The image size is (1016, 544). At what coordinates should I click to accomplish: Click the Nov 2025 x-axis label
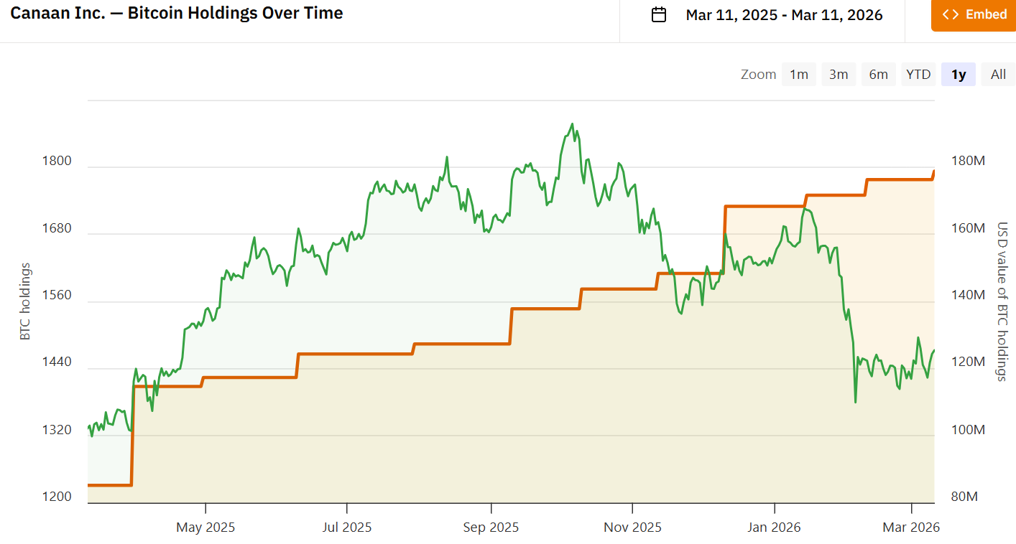tap(632, 527)
